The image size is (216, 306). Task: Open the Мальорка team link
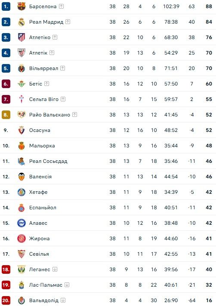(x=42, y=146)
